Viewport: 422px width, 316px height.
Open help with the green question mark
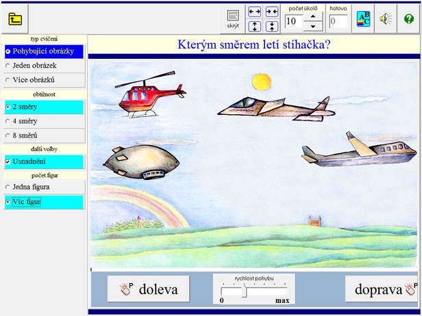(409, 19)
